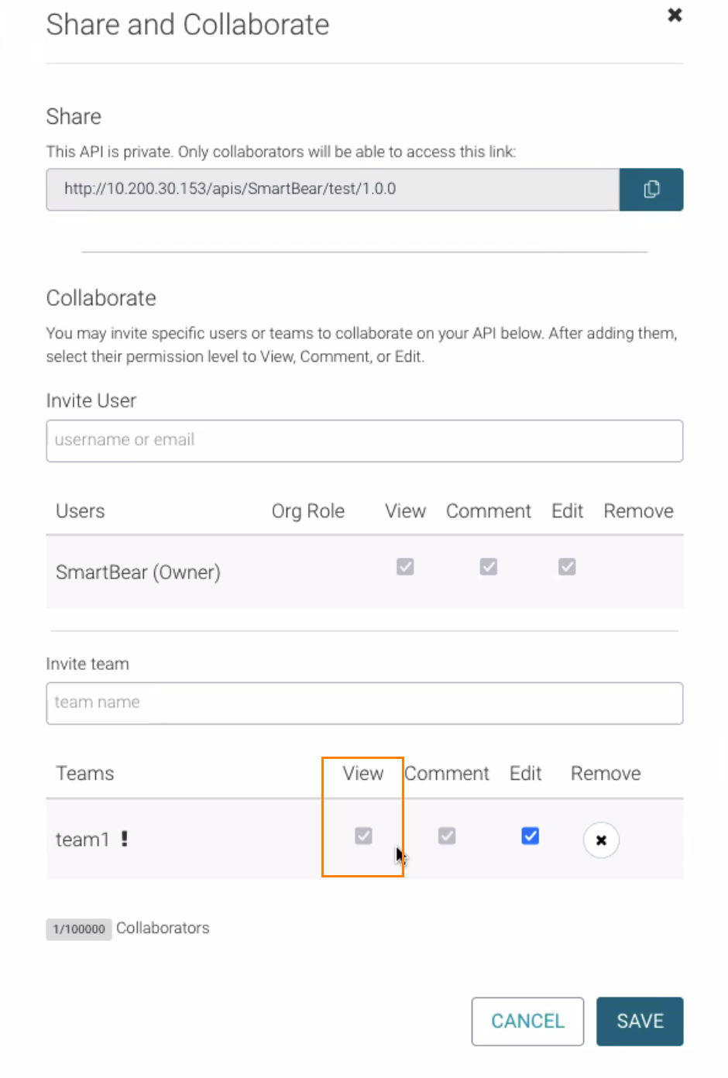This screenshot has height=1078, width=728.
Task: Focus the Invite User email field
Action: tap(364, 441)
